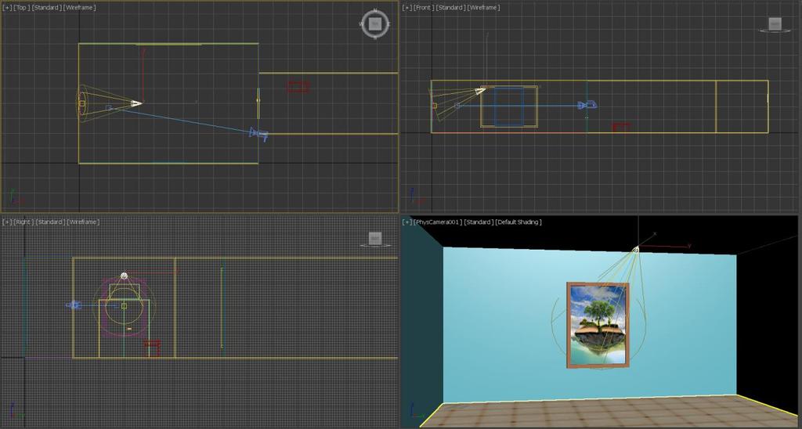Select the spotlight in the Front viewport
Image resolution: width=802 pixels, height=429 pixels.
pyautogui.click(x=480, y=91)
